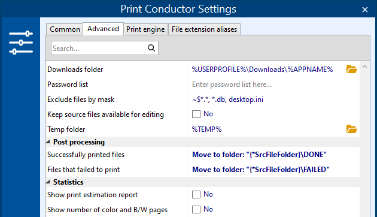Click the Password list input field

point(274,85)
